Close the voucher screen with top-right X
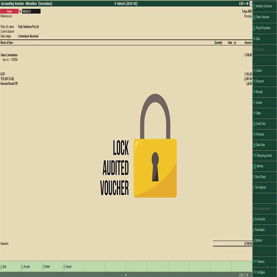The width and height of the screenshot is (277, 277). tap(251, 3)
